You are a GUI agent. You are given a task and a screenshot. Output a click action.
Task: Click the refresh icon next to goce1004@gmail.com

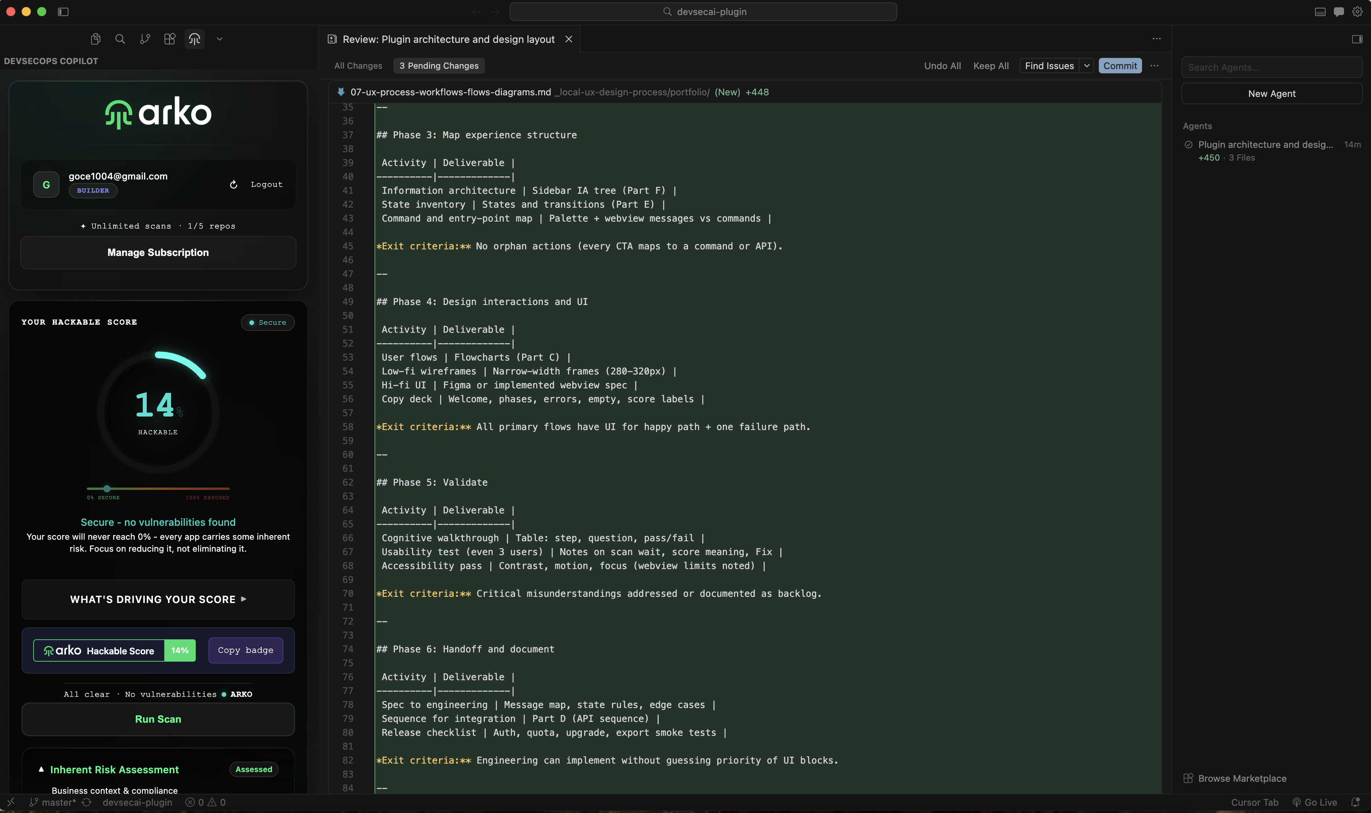click(233, 184)
